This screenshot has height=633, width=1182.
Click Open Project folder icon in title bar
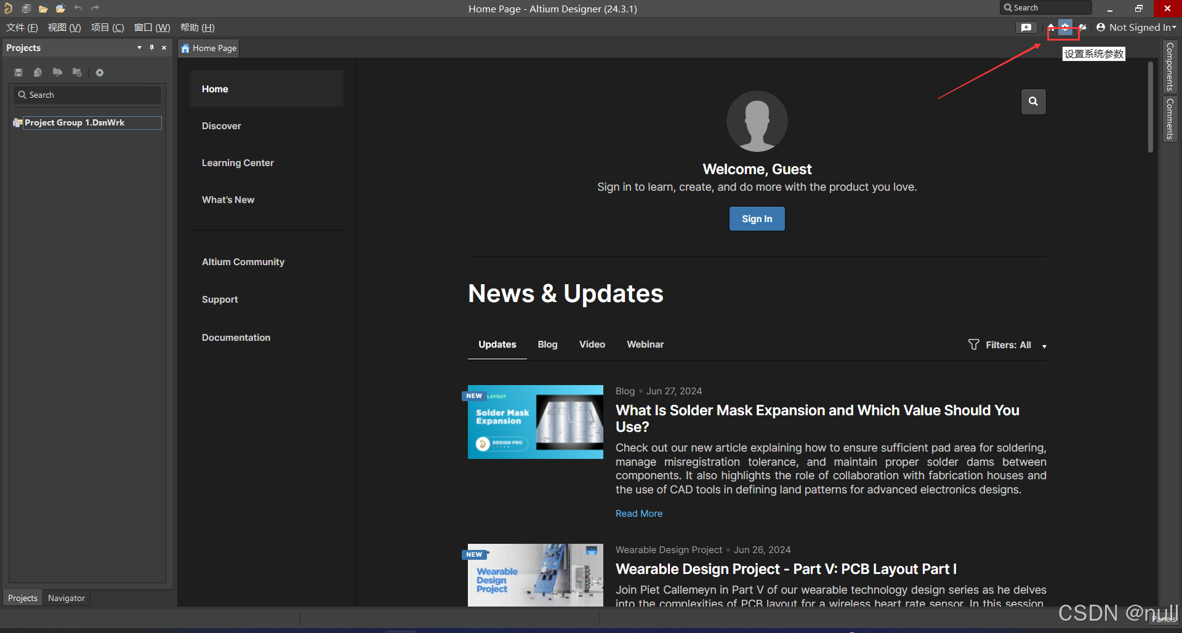[60, 9]
